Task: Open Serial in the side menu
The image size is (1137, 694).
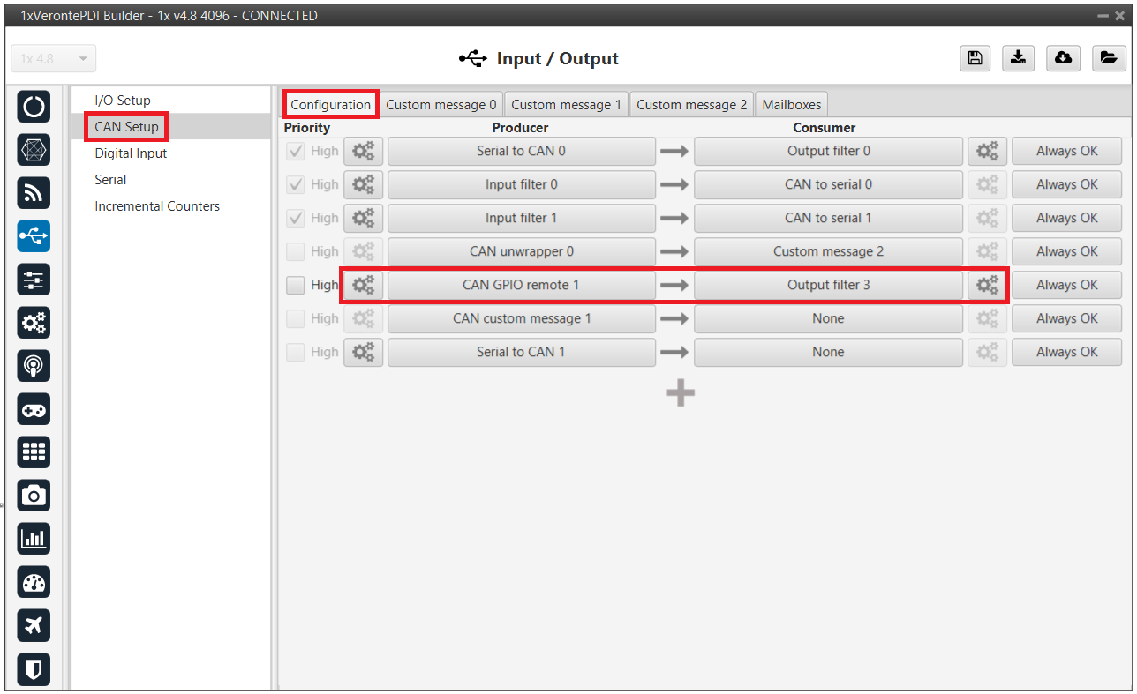Action: point(110,179)
